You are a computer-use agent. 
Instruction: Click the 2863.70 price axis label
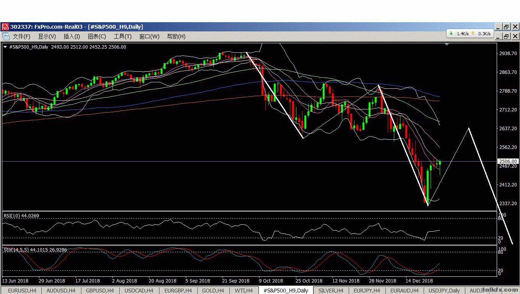pos(508,72)
